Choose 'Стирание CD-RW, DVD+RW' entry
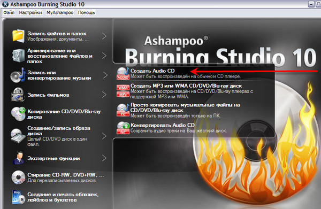This screenshot has width=321, height=209. [x=66, y=175]
